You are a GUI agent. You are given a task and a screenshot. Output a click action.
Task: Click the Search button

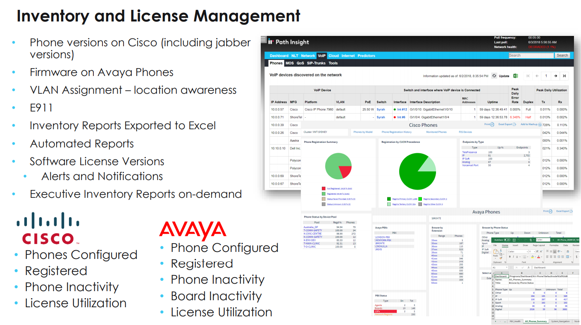point(562,55)
